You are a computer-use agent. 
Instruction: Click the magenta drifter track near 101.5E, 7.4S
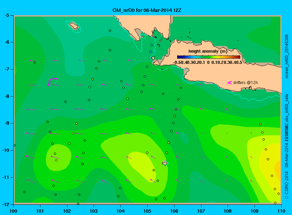(52, 81)
